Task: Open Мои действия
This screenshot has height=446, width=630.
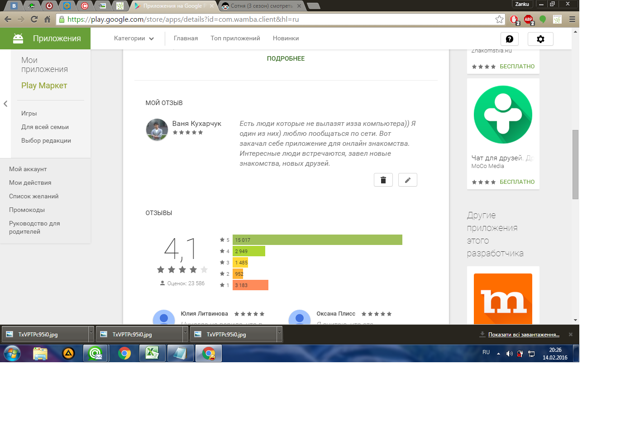Action: point(30,182)
